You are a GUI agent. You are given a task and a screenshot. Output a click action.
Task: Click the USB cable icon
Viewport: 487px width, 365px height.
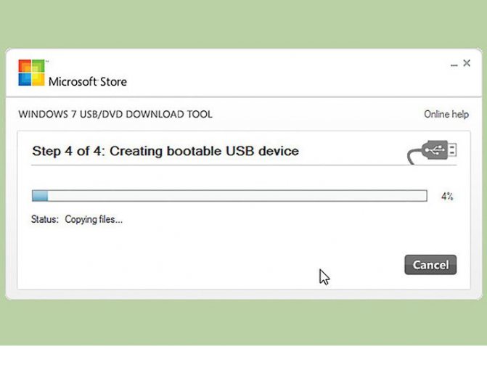tap(432, 152)
